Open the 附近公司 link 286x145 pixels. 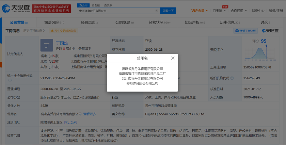(x=71, y=122)
